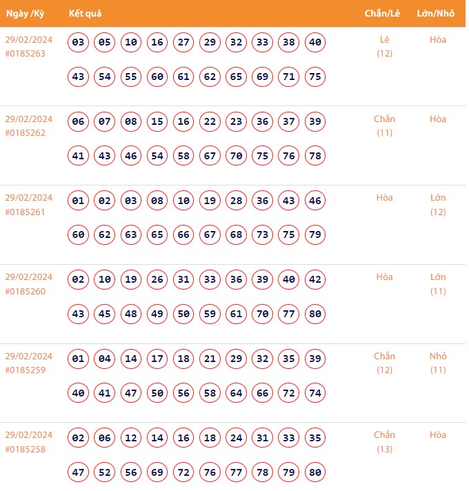Viewport: 469px width, 491px height.
Task: Click ball 03 in draw #0185263
Action: [x=79, y=43]
